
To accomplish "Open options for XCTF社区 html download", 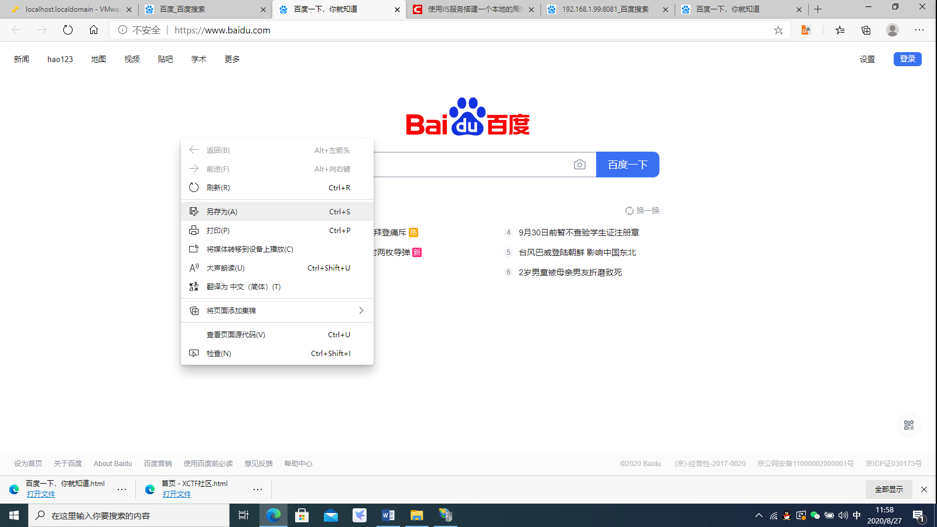I will (258, 489).
